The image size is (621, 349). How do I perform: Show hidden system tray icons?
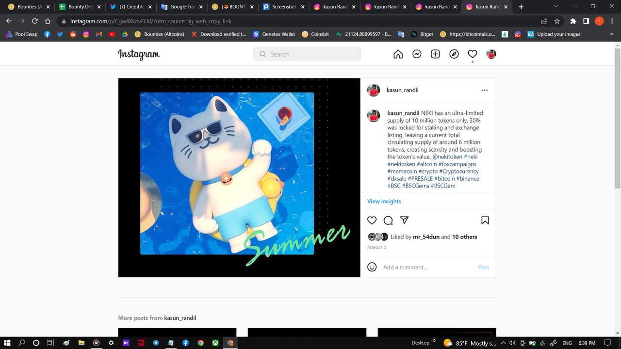(503, 343)
